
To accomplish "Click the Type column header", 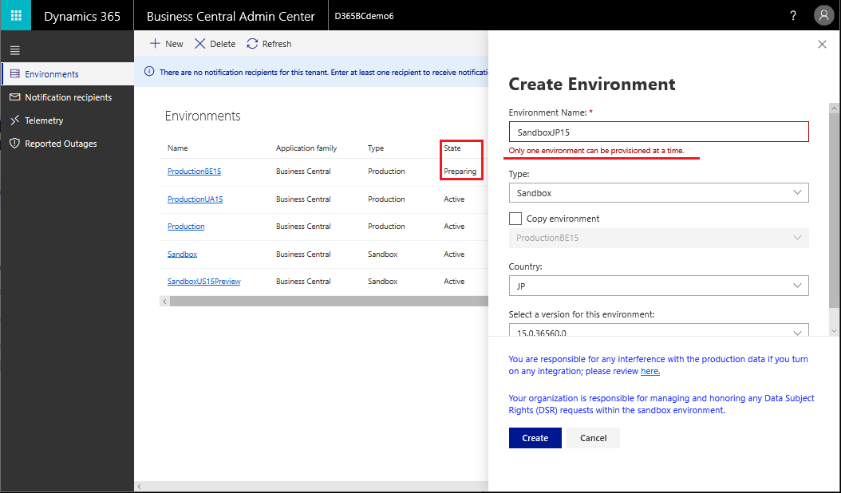I will pyautogui.click(x=376, y=148).
